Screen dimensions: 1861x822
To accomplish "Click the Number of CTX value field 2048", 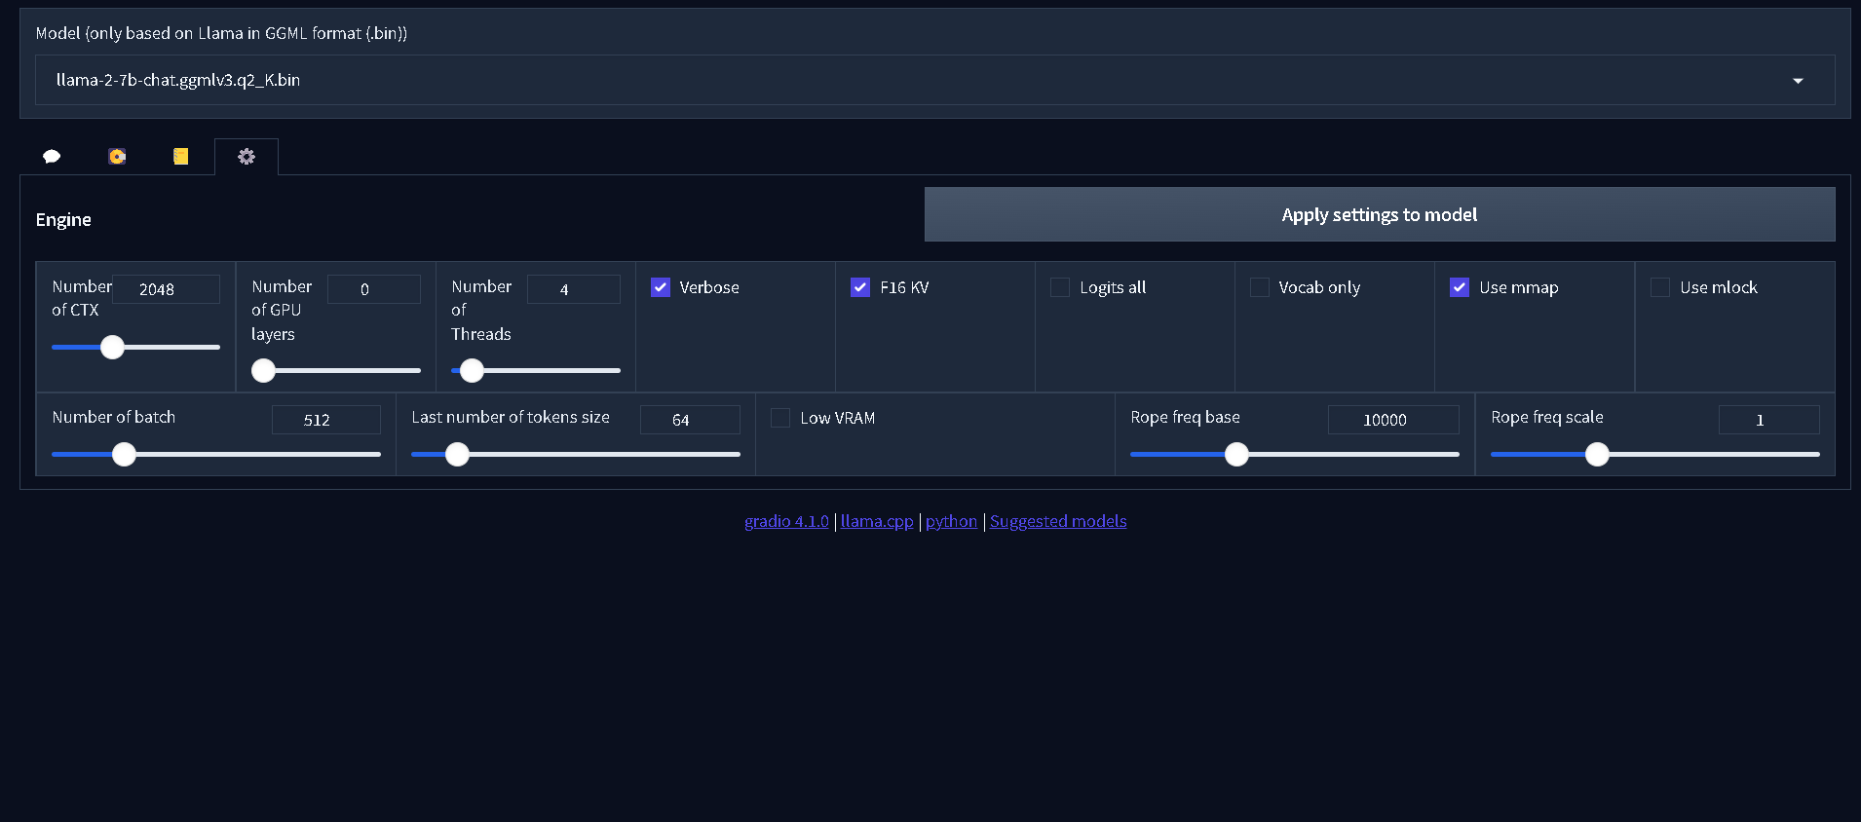I will pos(166,289).
